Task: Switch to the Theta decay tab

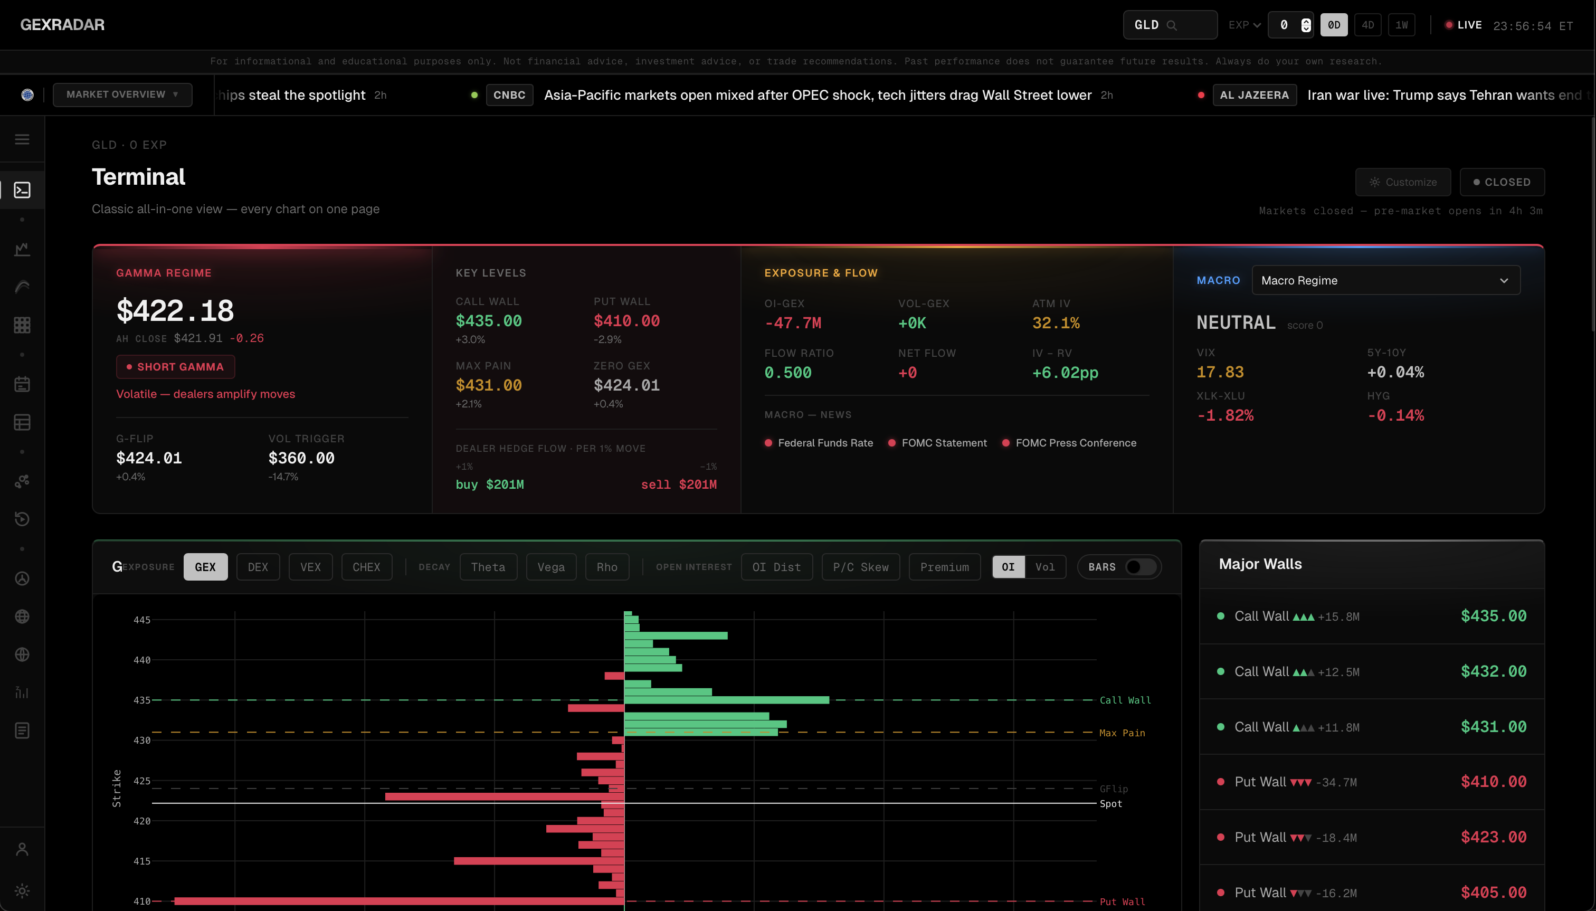Action: 488,567
